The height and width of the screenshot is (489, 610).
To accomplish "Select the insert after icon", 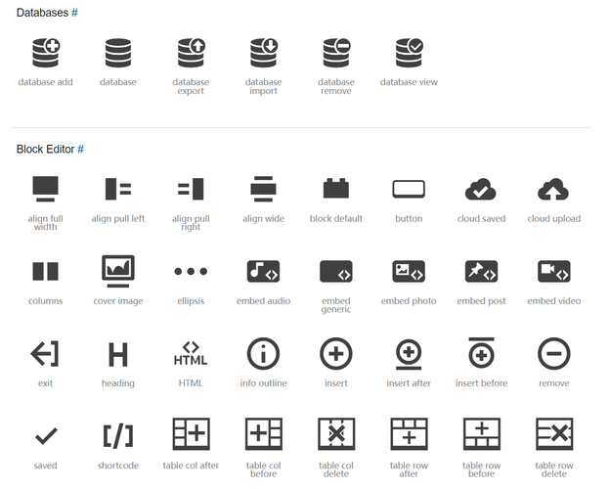I will point(409,353).
